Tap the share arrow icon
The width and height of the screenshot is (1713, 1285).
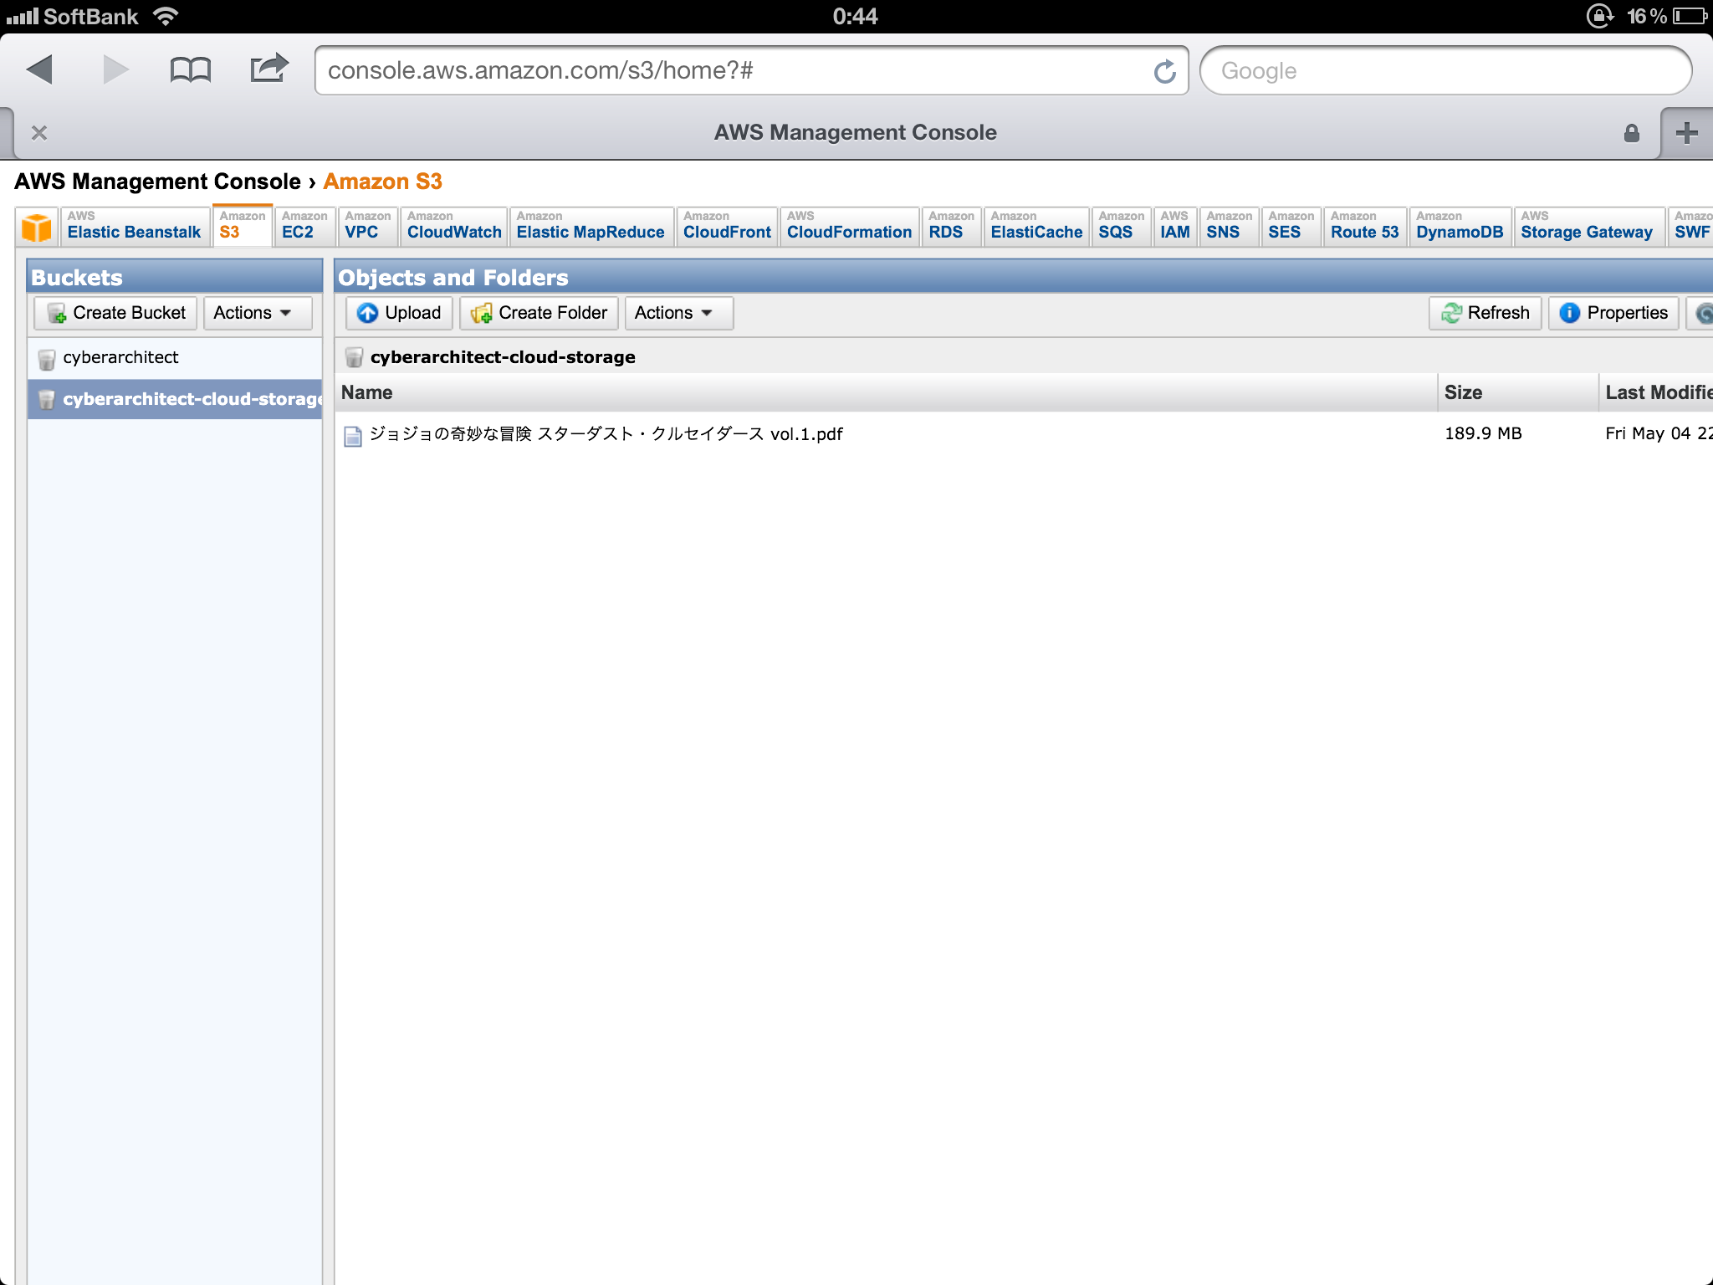[x=269, y=69]
